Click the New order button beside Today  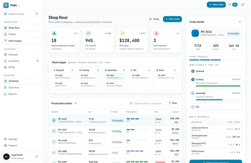coord(172,19)
